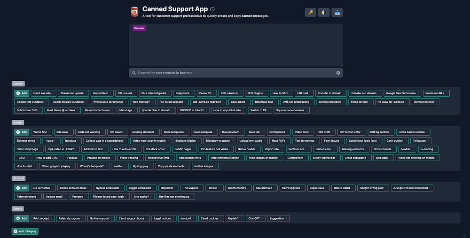
Task: Select the Account category label
Action: [18, 178]
